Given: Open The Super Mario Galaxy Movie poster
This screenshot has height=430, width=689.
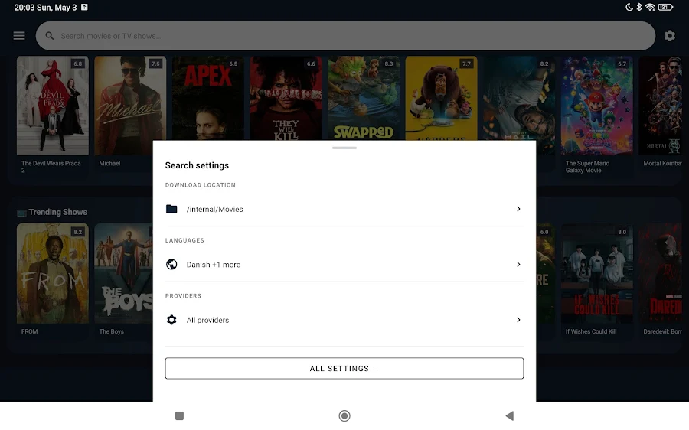Looking at the screenshot, I should (597, 106).
